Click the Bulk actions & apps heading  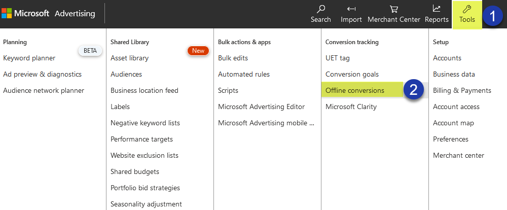(x=244, y=42)
